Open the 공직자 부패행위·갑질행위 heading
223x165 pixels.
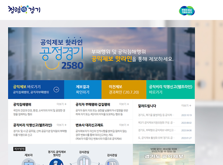click(x=93, y=105)
